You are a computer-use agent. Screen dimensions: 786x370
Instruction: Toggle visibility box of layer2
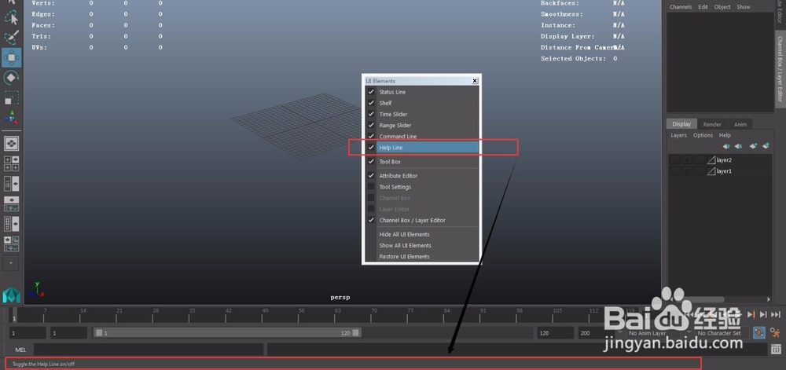coord(676,160)
